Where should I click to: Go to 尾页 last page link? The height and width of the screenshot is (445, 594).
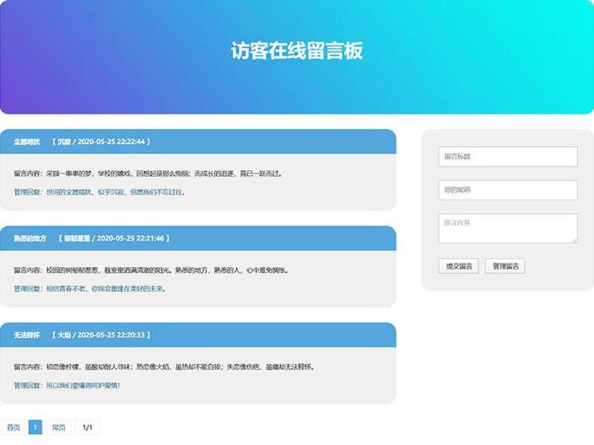(59, 428)
